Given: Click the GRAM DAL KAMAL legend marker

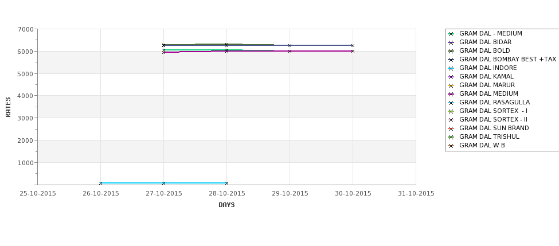Looking at the screenshot, I should coord(451,77).
